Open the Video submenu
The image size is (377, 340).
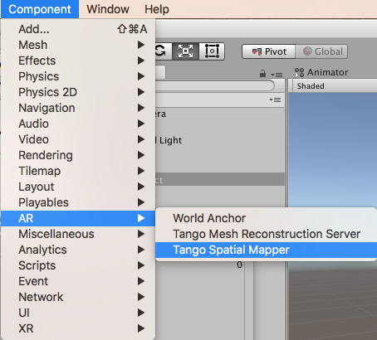(78, 139)
